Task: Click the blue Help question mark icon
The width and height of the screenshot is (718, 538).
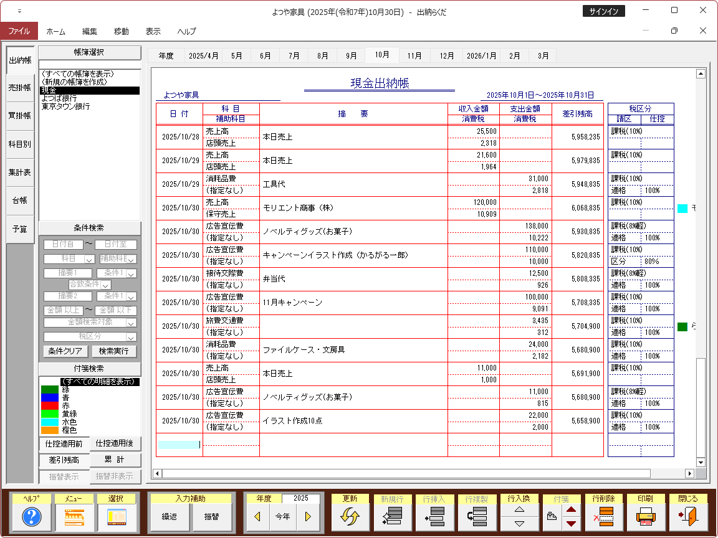Action: pos(31,517)
